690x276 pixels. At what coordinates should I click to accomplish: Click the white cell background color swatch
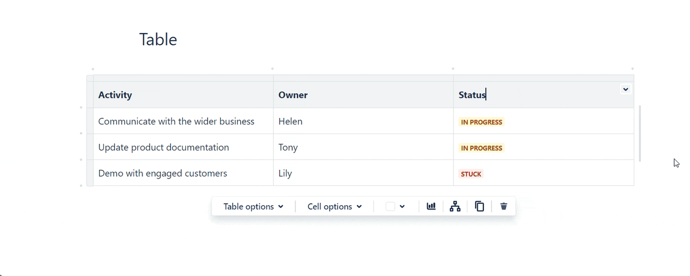390,207
